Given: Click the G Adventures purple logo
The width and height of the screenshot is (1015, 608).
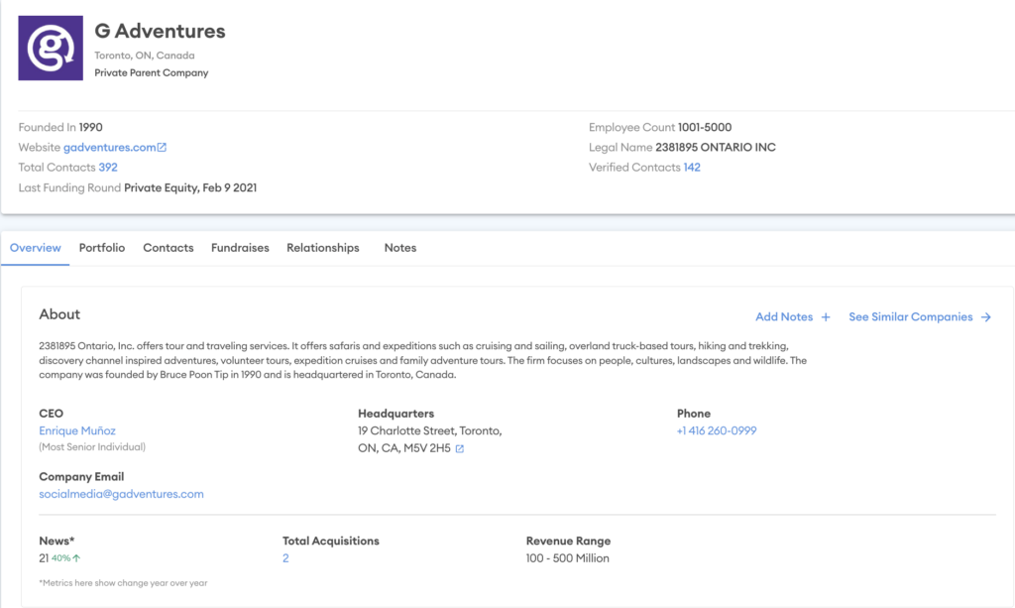Looking at the screenshot, I should [x=51, y=48].
